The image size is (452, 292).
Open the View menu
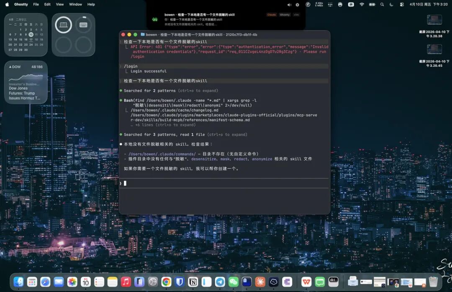(60, 4)
